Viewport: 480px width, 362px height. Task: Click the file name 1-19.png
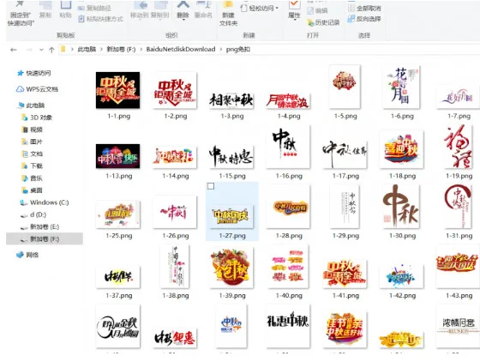click(x=459, y=176)
